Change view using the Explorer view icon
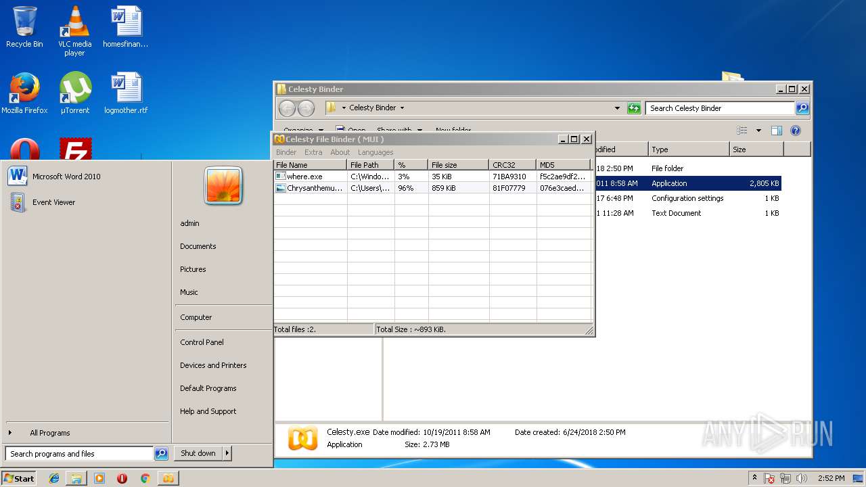The image size is (866, 487). coord(742,131)
